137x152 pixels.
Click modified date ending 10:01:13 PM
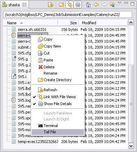click(105, 77)
